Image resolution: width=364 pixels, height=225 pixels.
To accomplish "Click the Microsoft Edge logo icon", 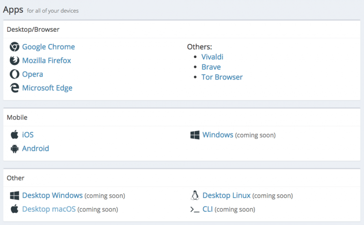I will 14,88.
